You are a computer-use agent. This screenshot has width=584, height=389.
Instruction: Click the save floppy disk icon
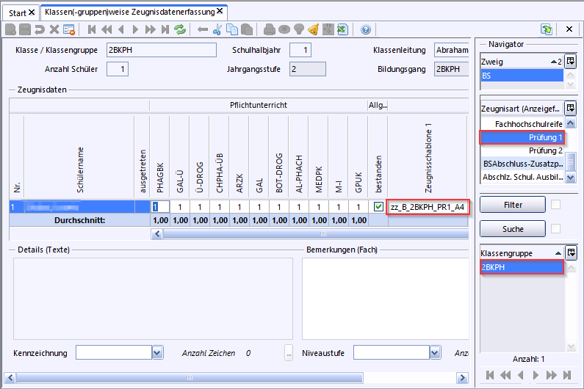25,29
